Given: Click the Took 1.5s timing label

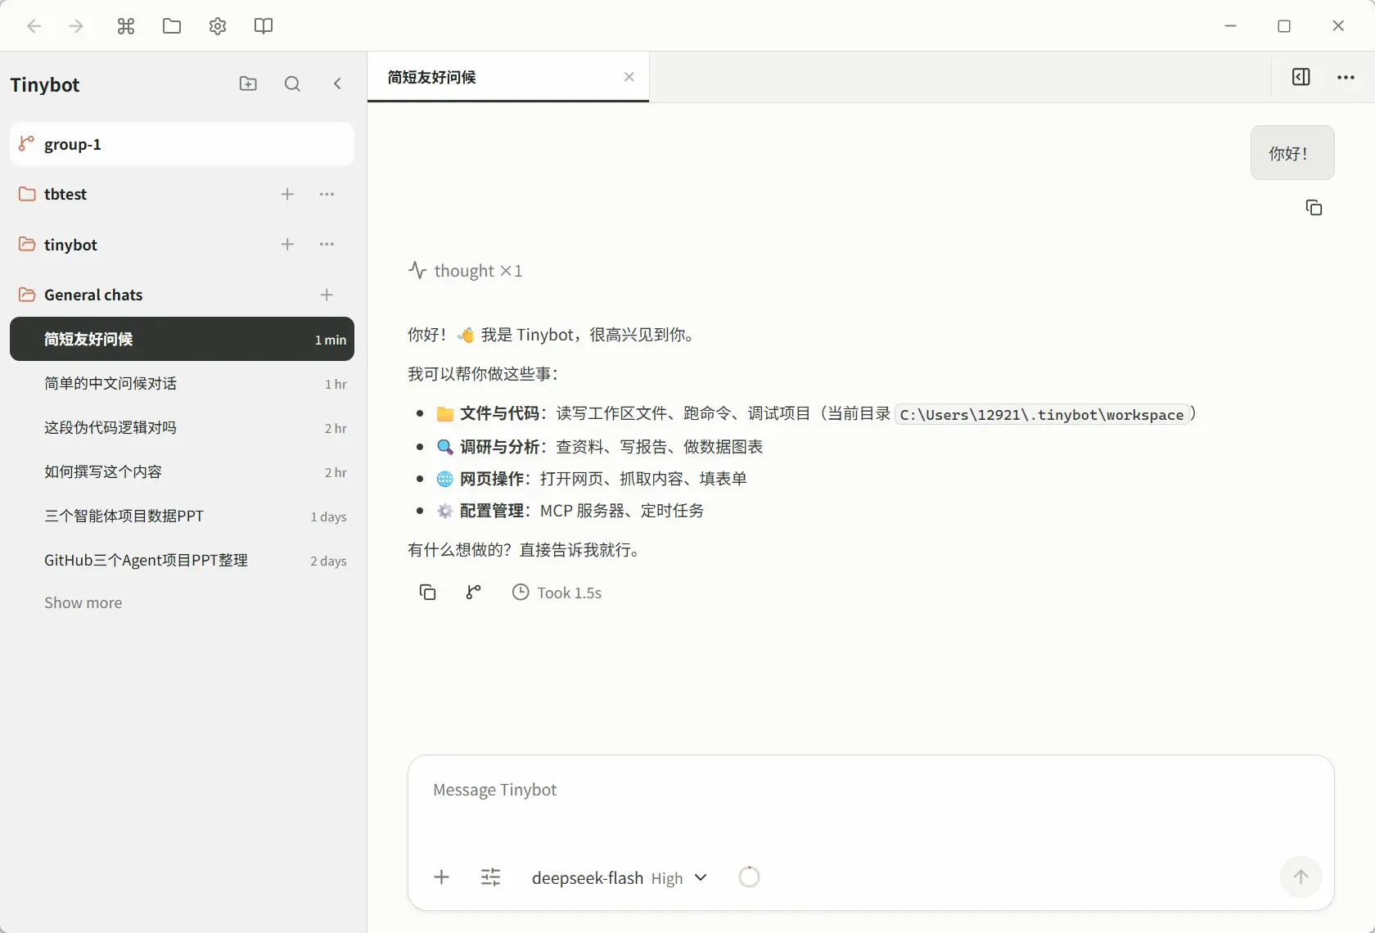Looking at the screenshot, I should [557, 592].
